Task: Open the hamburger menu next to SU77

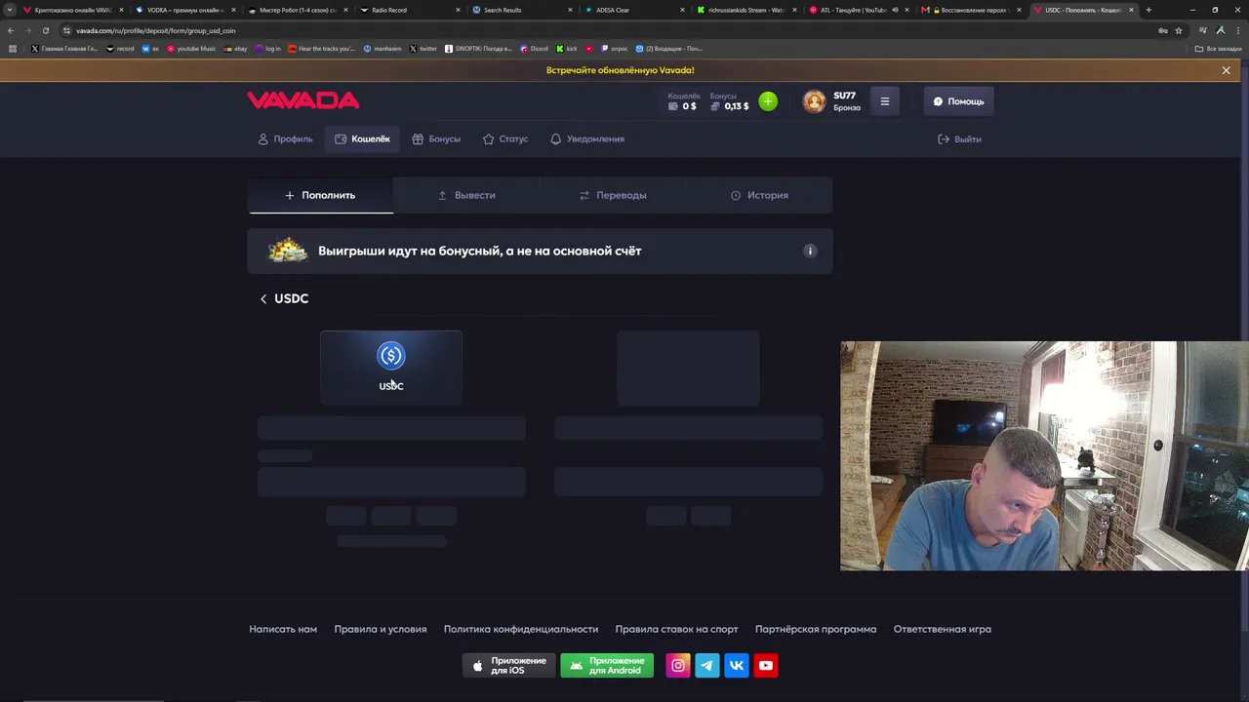Action: [x=885, y=101]
